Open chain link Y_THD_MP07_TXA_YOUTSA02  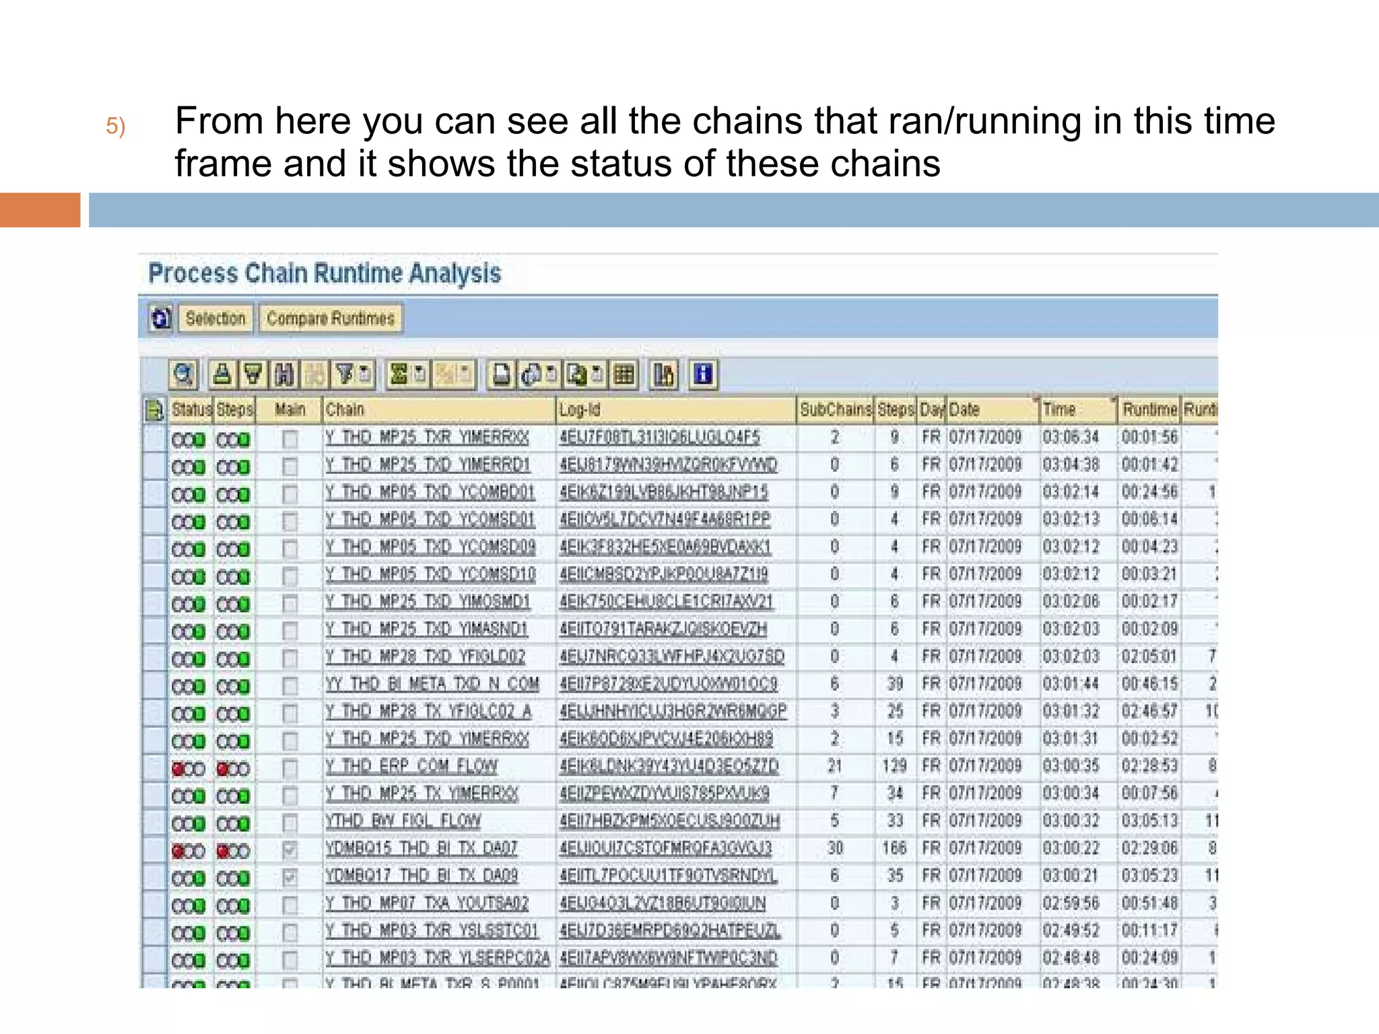427,903
